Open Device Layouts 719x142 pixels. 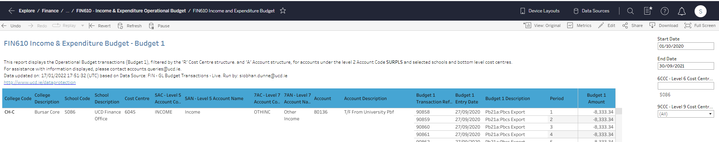tap(540, 11)
